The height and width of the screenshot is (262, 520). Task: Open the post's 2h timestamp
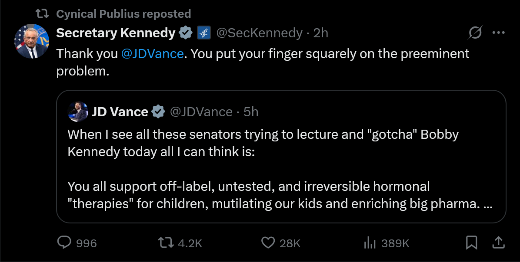[321, 33]
